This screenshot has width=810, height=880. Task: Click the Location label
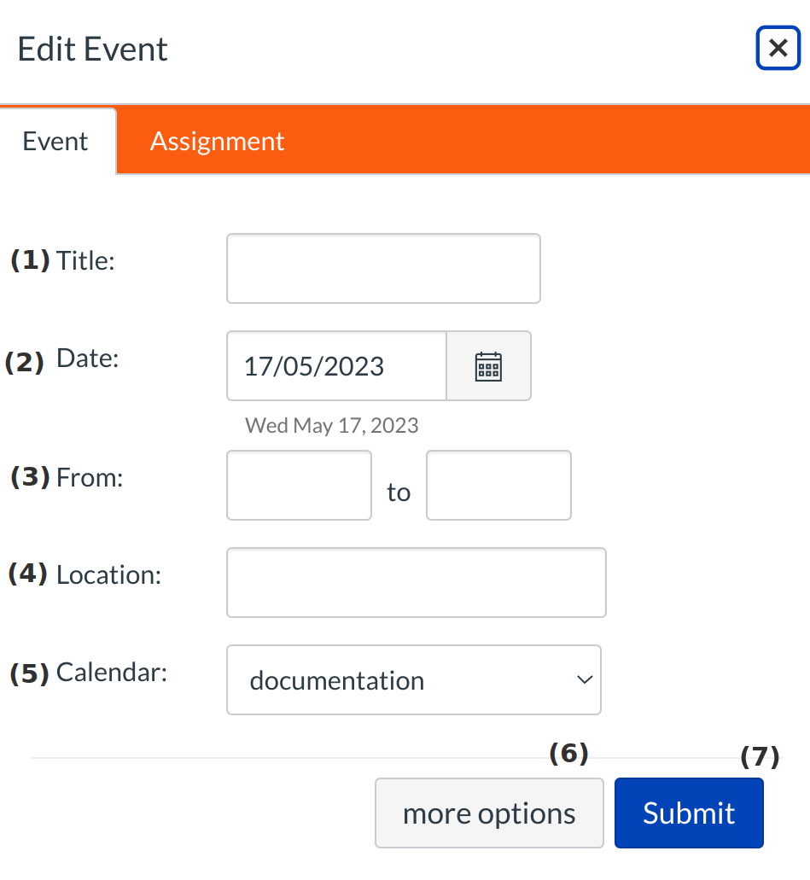coord(108,574)
